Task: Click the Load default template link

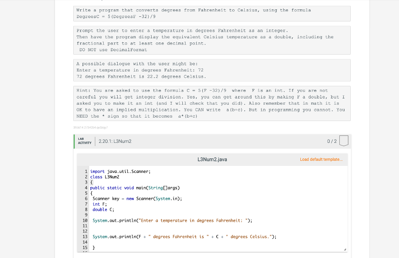Action: click(321, 159)
